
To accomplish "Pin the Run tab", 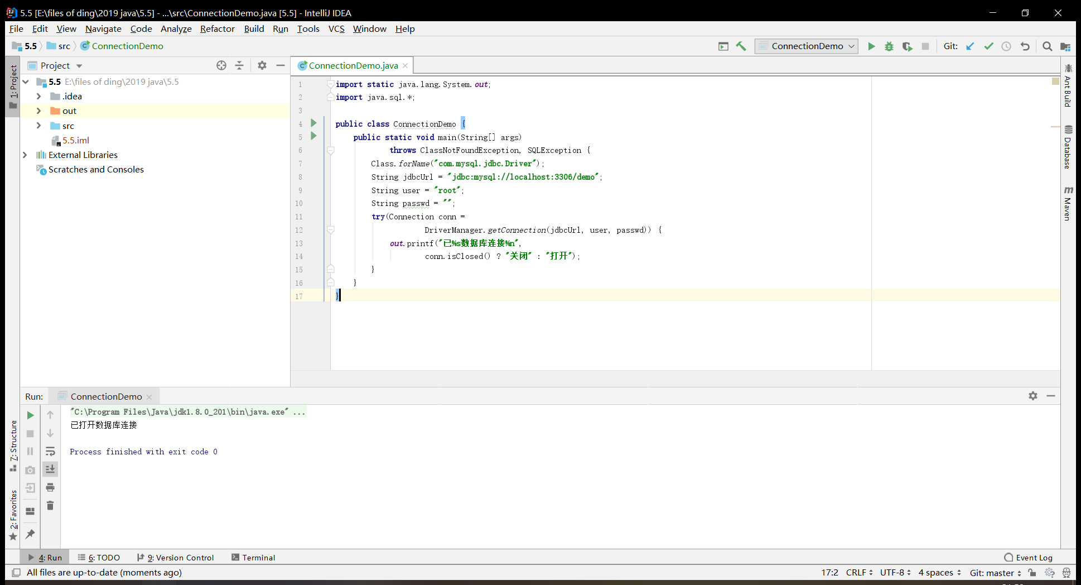I will [30, 534].
